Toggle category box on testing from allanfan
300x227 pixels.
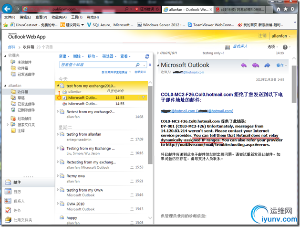(132, 140)
